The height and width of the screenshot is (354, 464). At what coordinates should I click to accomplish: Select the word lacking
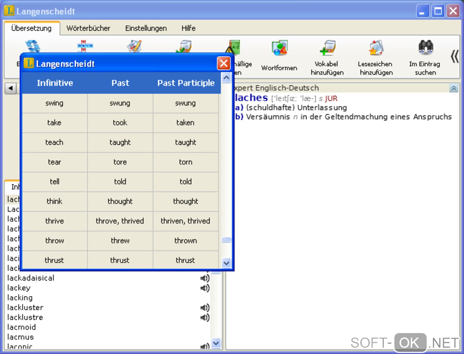point(20,298)
